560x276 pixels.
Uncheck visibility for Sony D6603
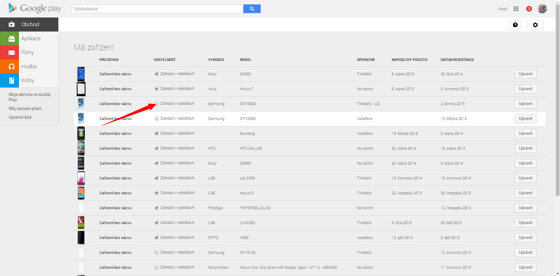pos(157,74)
